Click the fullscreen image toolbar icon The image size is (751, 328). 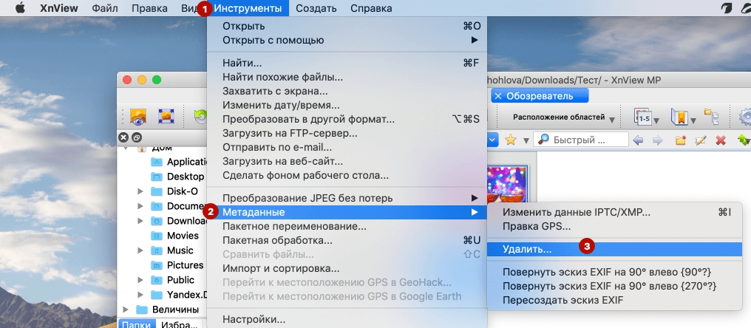[x=166, y=117]
